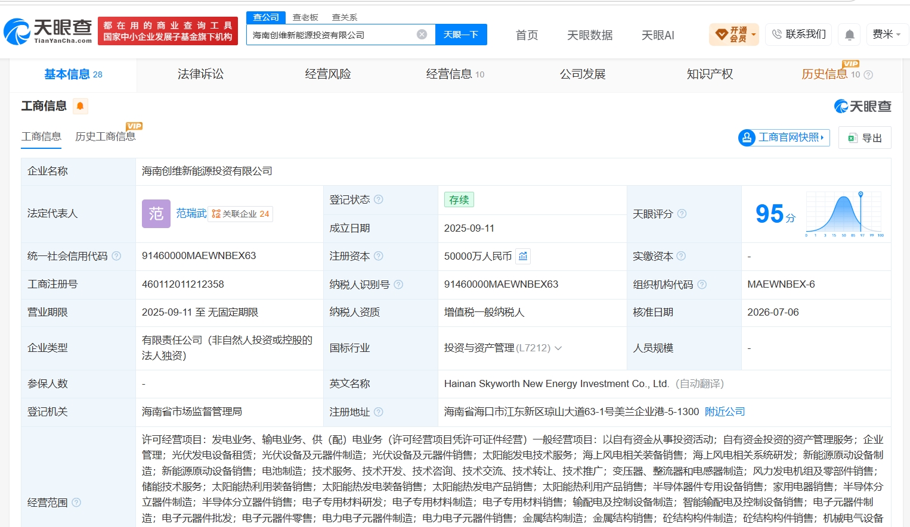Click the company name search input field
Screen dimensions: 910x527
[331, 35]
